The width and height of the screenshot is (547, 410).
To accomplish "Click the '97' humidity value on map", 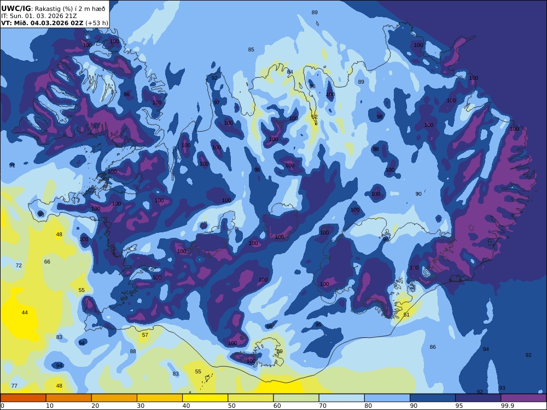I will tap(217, 102).
